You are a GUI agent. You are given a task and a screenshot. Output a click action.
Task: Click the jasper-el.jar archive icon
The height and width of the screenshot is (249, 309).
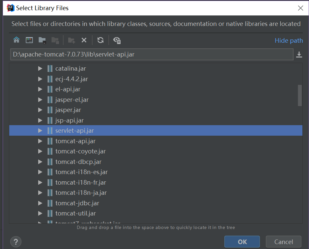tap(50, 100)
